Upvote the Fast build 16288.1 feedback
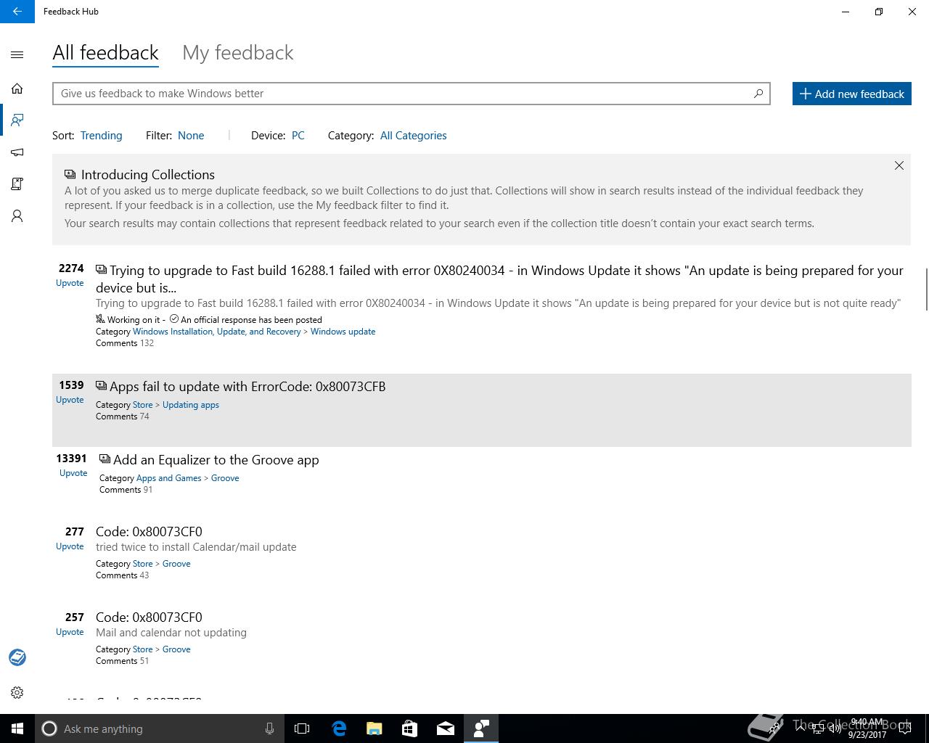The width and height of the screenshot is (929, 743). pos(70,283)
